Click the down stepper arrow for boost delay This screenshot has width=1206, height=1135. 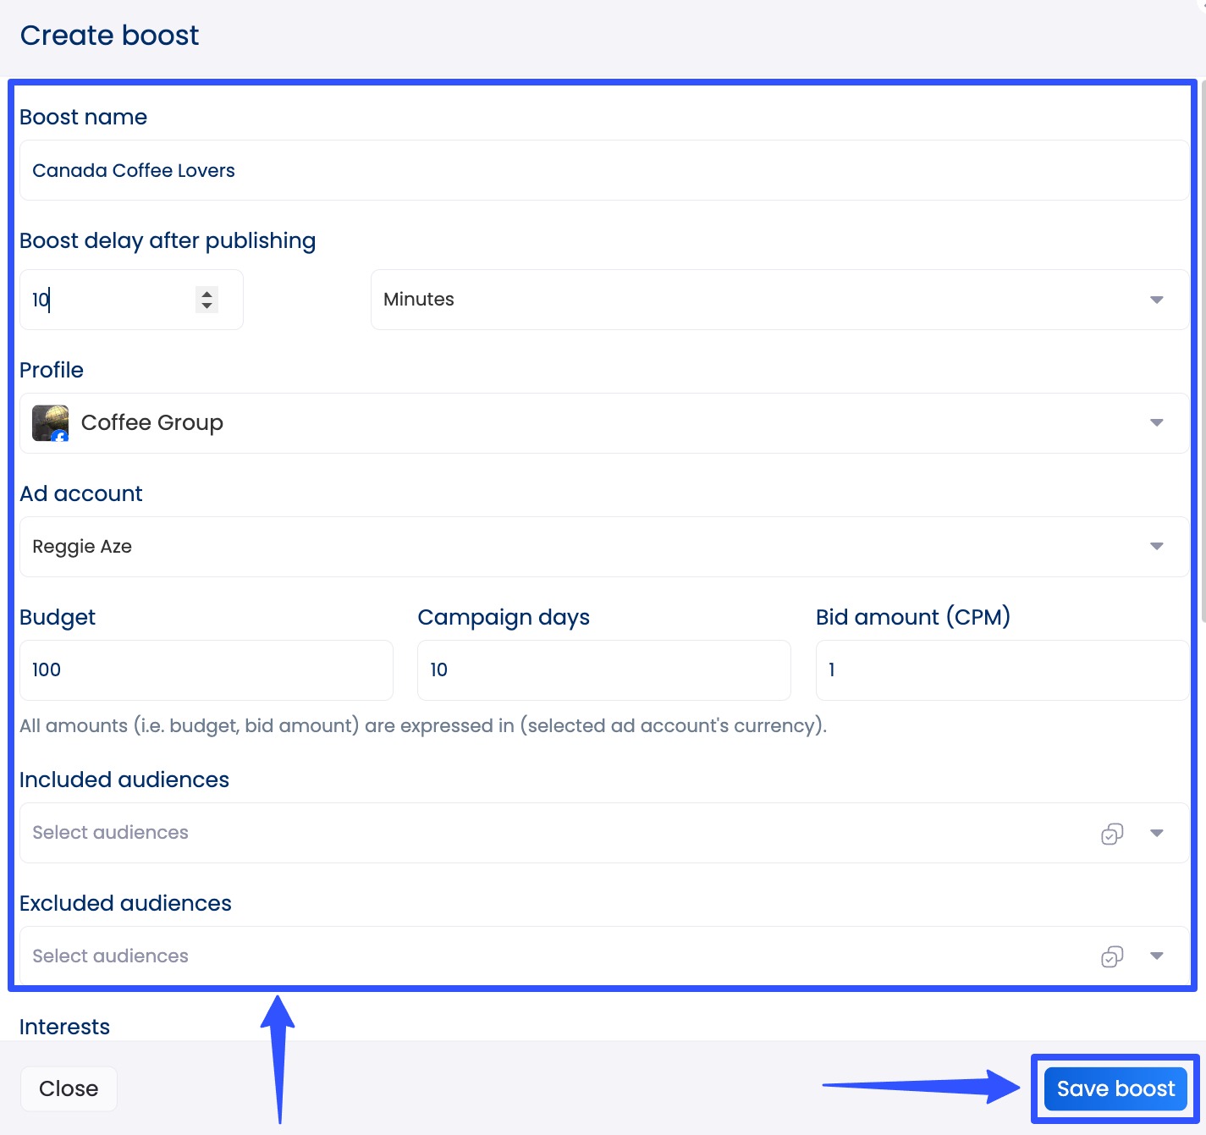[206, 306]
